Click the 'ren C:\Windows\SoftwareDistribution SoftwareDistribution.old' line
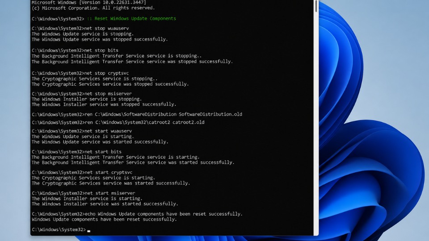 click(x=137, y=115)
